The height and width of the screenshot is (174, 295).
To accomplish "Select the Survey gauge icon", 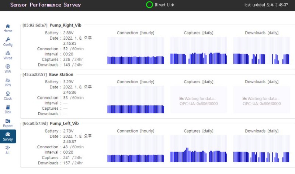I will 8,134.
